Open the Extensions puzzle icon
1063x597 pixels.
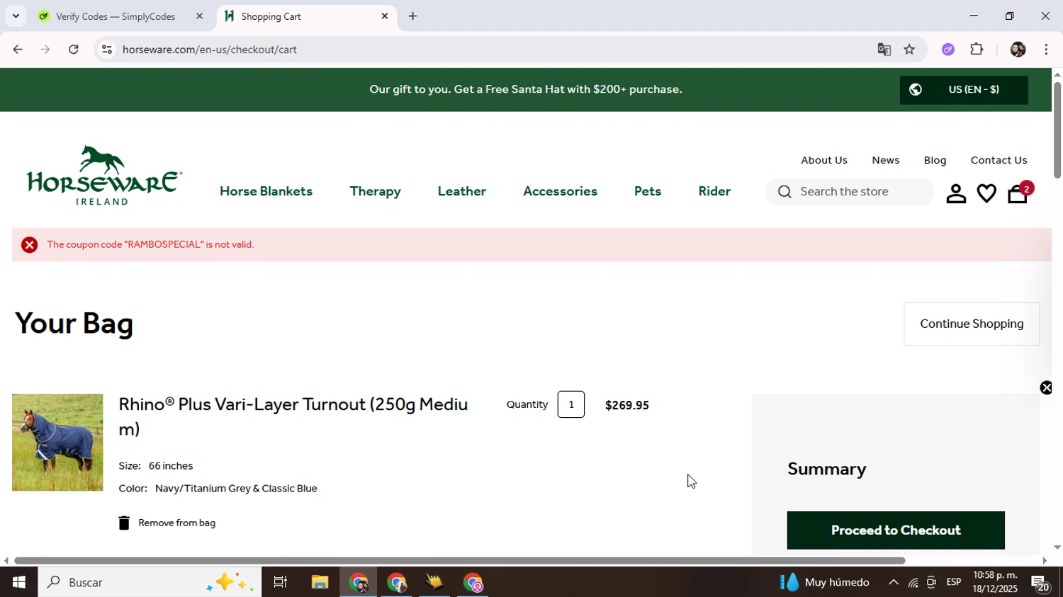click(977, 50)
